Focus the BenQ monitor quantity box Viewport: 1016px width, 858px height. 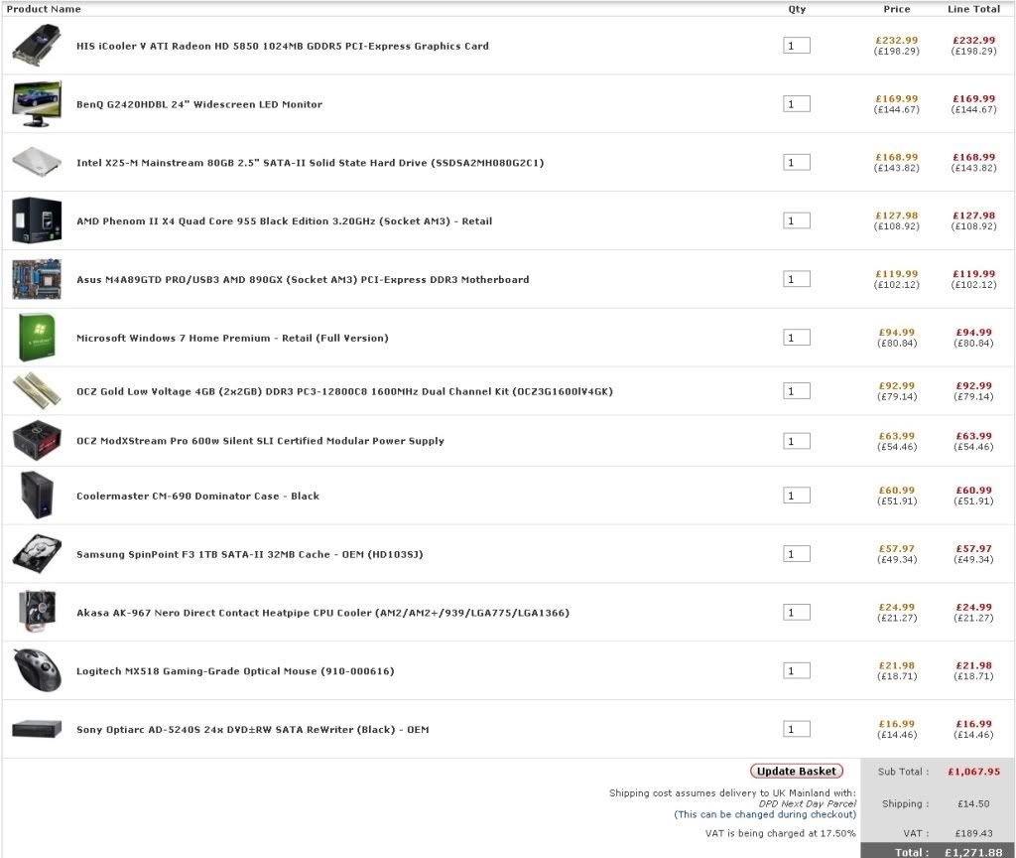[797, 103]
